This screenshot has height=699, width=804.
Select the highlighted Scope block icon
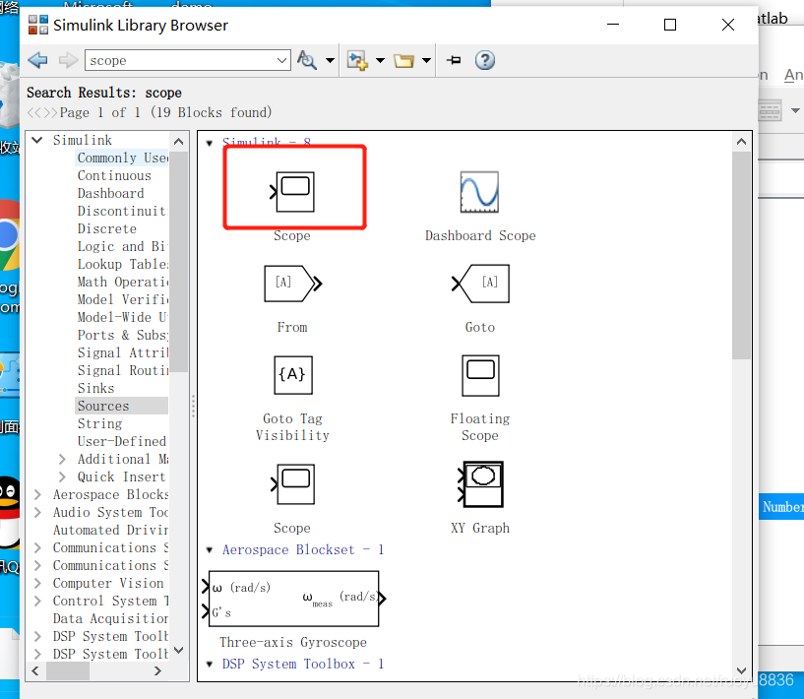click(x=292, y=192)
